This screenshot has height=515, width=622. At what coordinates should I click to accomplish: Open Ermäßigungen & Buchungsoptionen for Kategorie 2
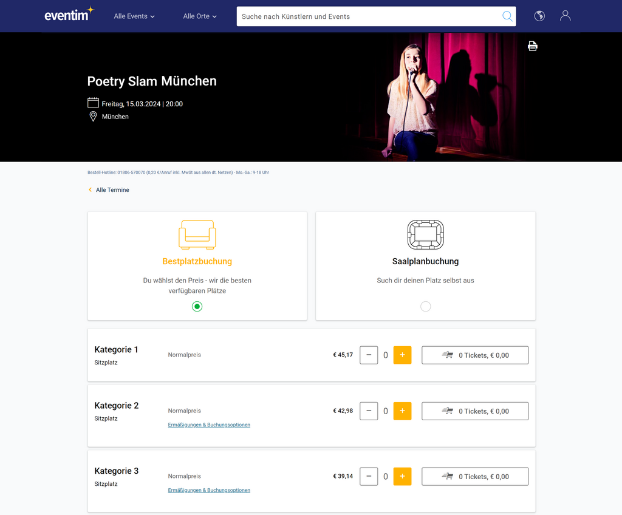[x=209, y=425]
